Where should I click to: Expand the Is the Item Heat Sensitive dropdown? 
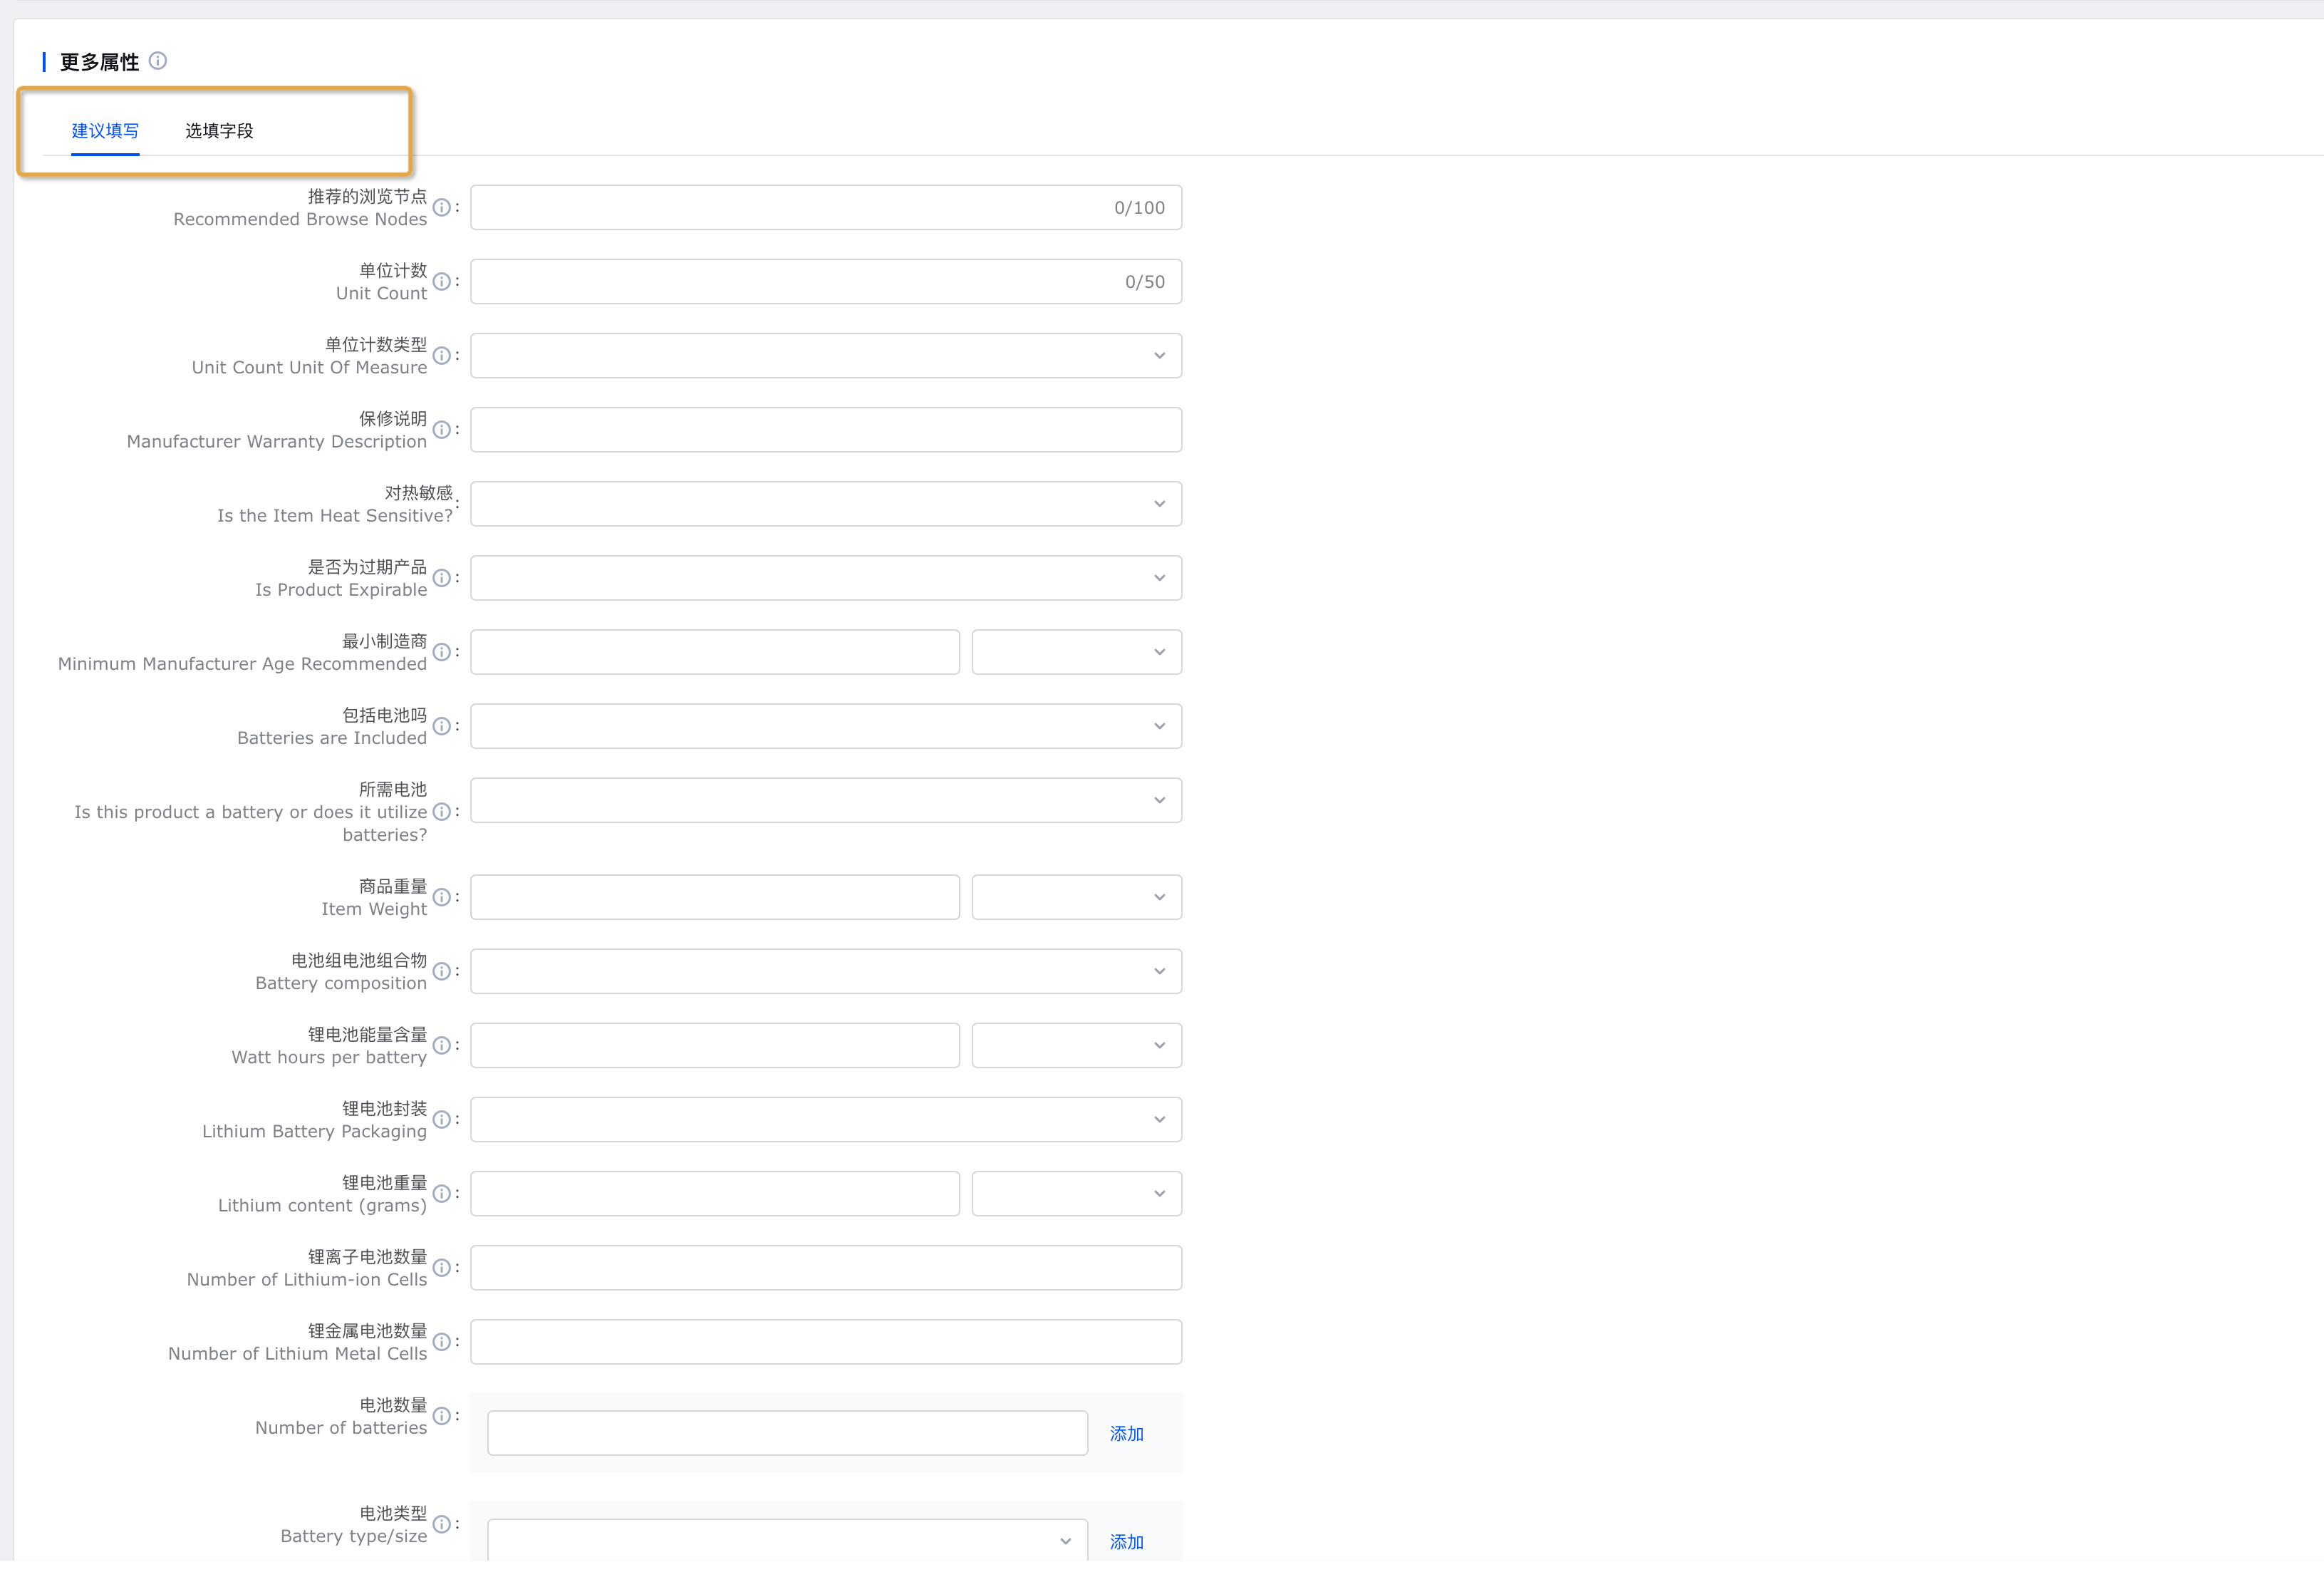(825, 504)
